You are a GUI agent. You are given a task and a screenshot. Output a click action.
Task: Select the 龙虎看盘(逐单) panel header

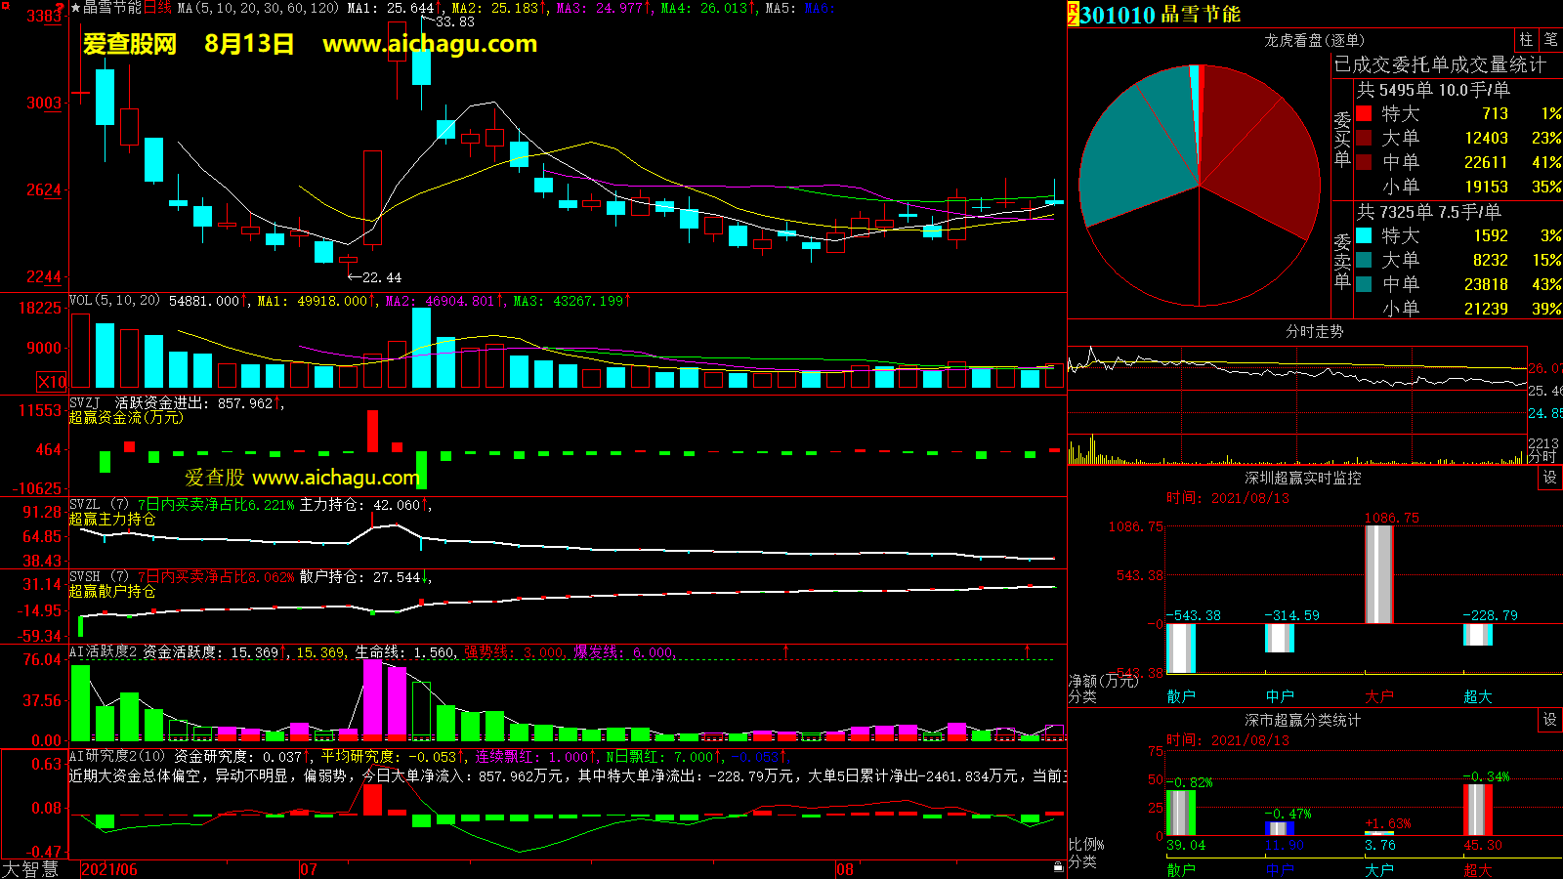1314,40
